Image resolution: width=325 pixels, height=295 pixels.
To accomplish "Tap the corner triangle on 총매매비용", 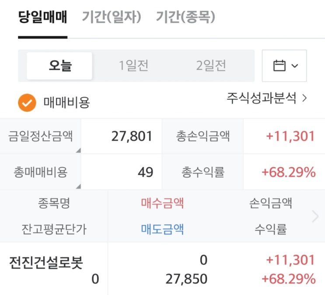I will tap(78, 186).
